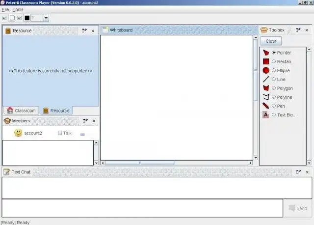Click the Resource panel book icon

point(8,30)
